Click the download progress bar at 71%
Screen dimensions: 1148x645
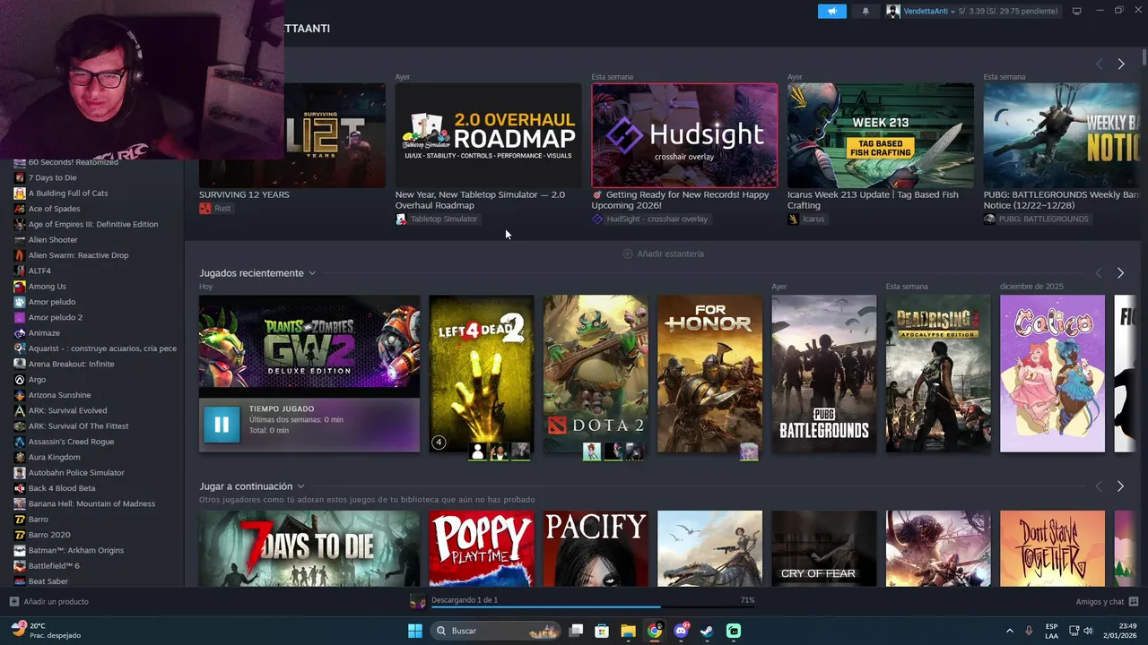(x=593, y=606)
